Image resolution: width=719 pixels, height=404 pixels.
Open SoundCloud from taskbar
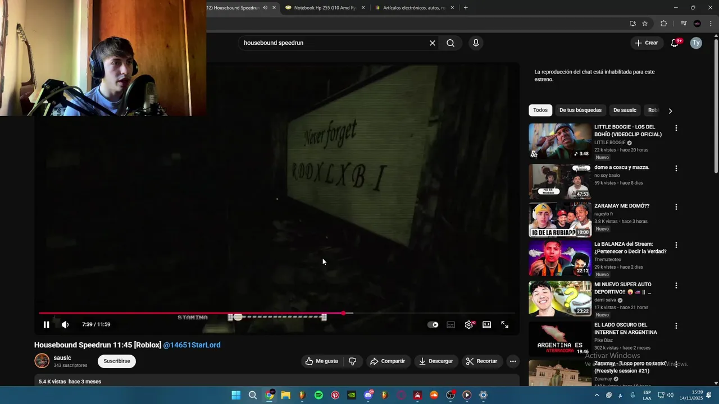tap(434, 395)
